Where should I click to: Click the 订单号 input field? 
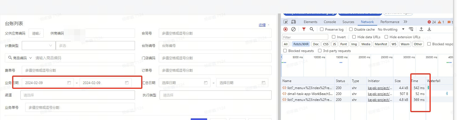click(215, 70)
